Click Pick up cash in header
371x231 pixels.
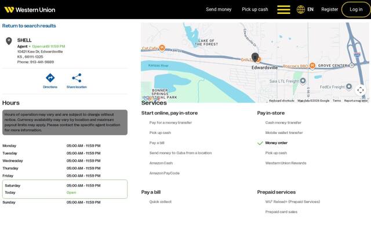[x=255, y=9]
